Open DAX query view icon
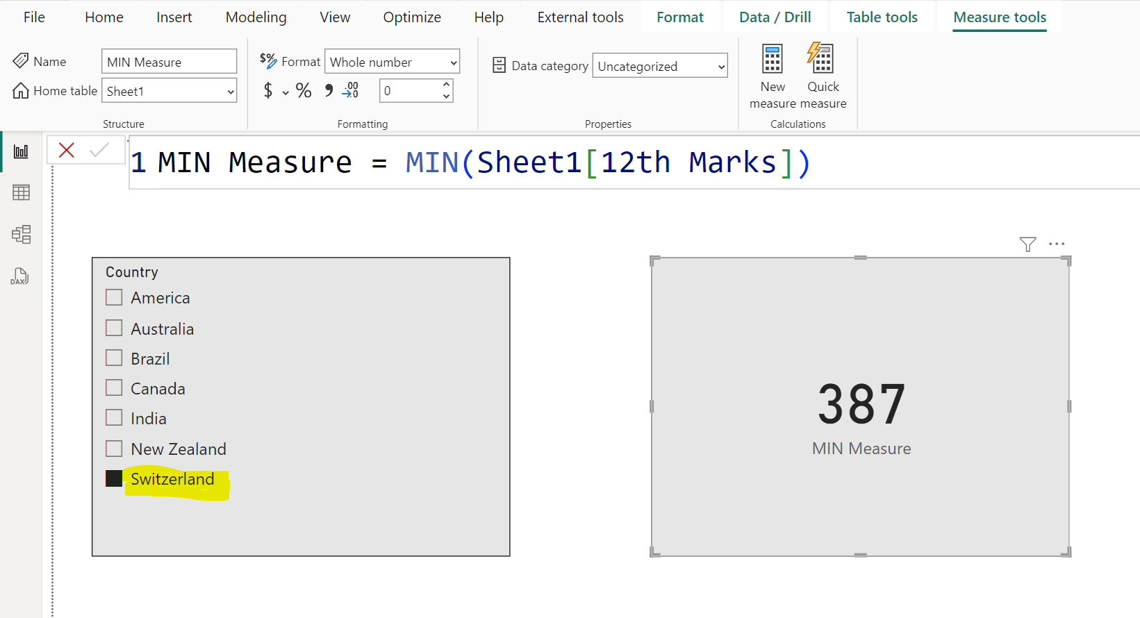This screenshot has height=618, width=1140. (19, 276)
